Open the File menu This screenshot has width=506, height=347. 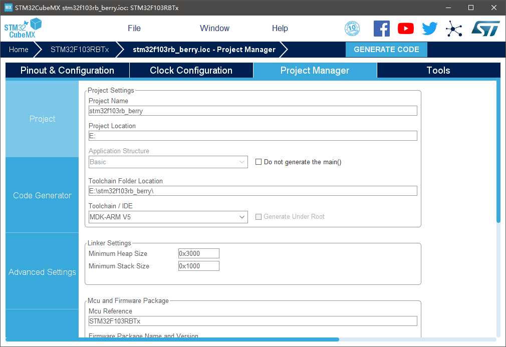pos(134,29)
